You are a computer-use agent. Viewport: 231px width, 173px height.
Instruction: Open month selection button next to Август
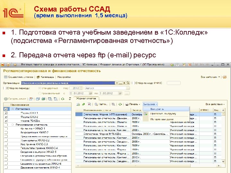tap(128, 88)
